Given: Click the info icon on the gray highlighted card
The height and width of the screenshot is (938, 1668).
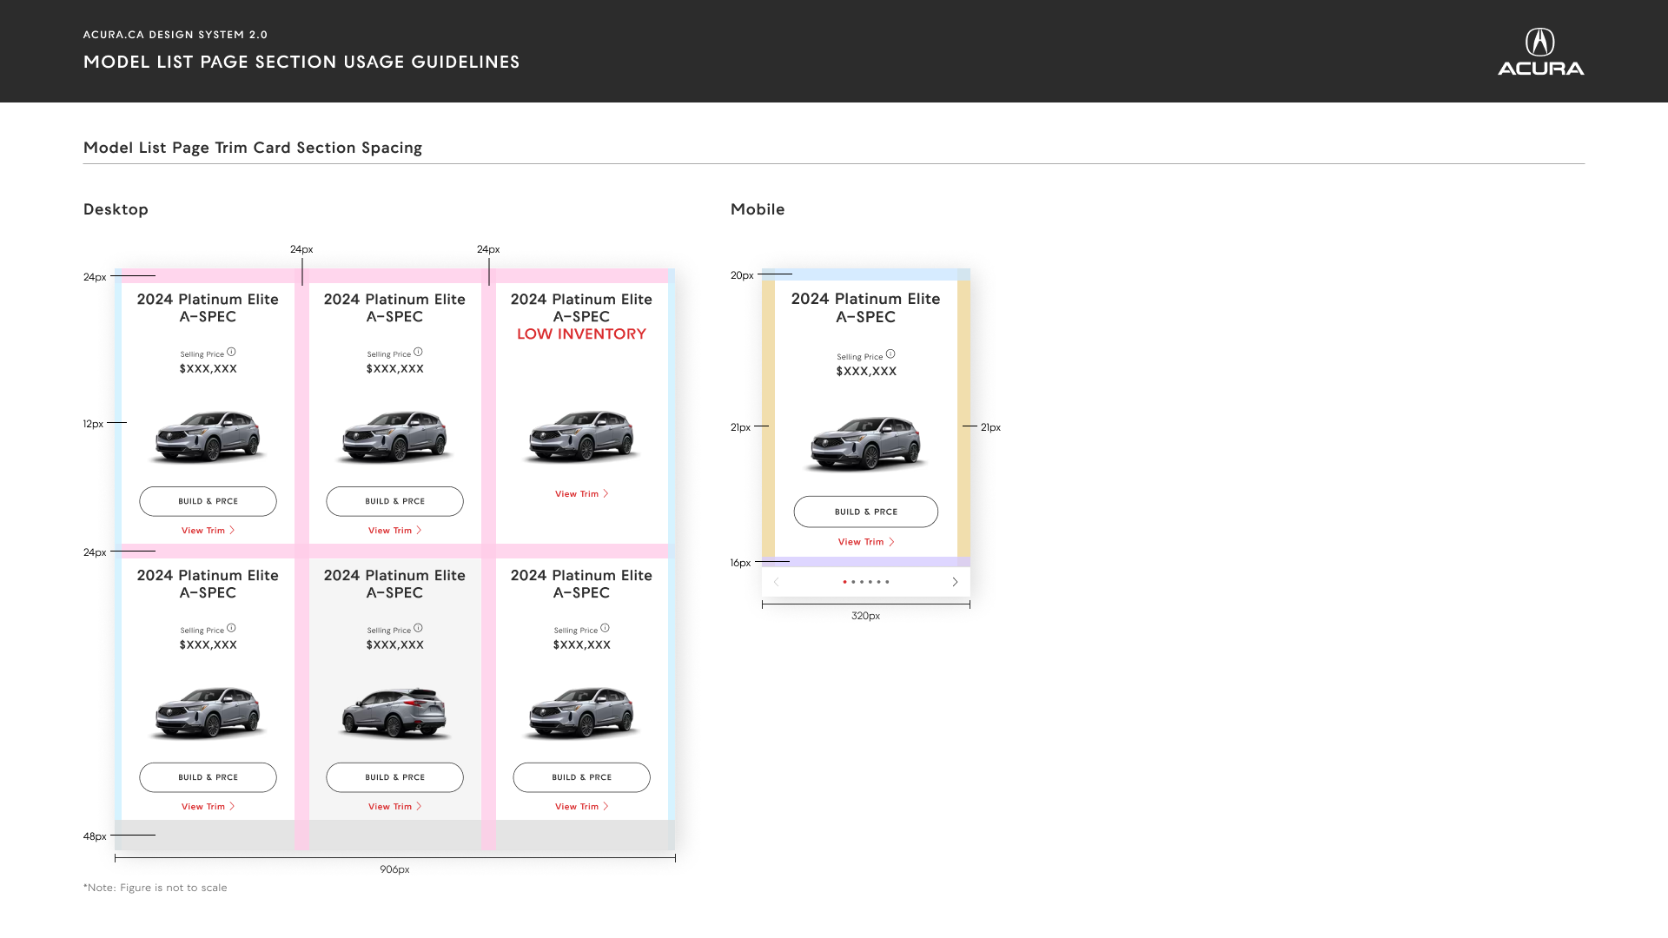Looking at the screenshot, I should point(418,628).
